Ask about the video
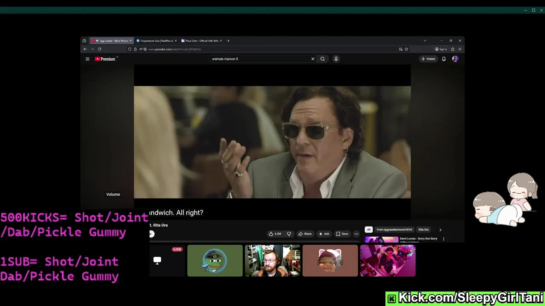 coord(324,234)
